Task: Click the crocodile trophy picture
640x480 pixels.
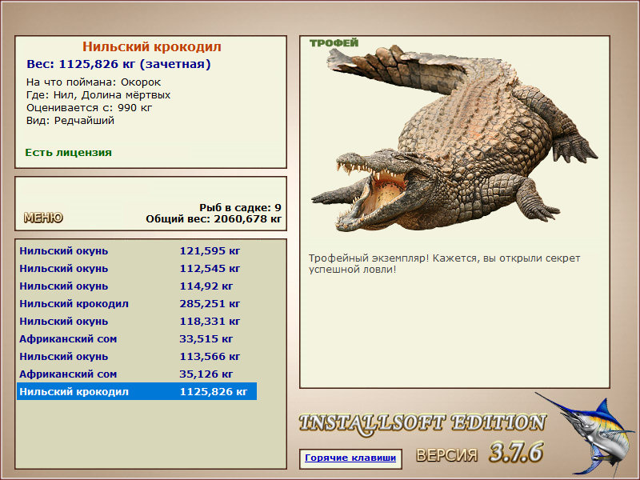Action: point(454,138)
